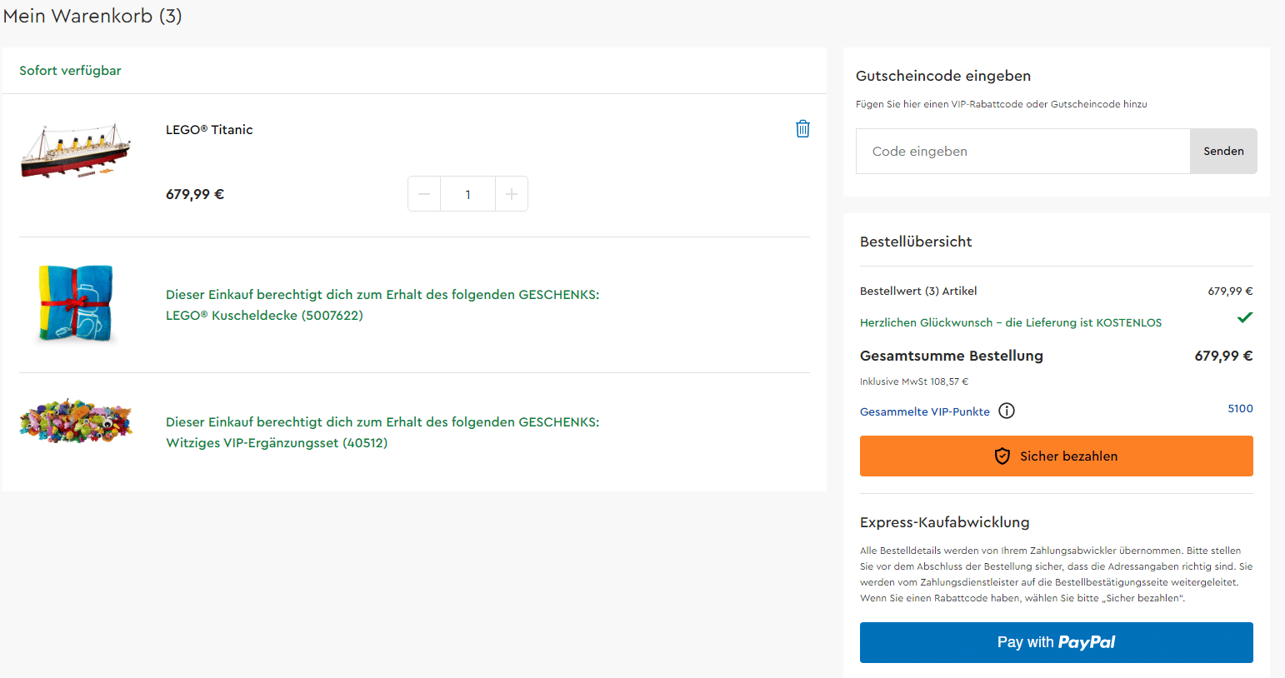Image resolution: width=1285 pixels, height=678 pixels.
Task: Click the VIP points value 5100
Action: [x=1240, y=409]
